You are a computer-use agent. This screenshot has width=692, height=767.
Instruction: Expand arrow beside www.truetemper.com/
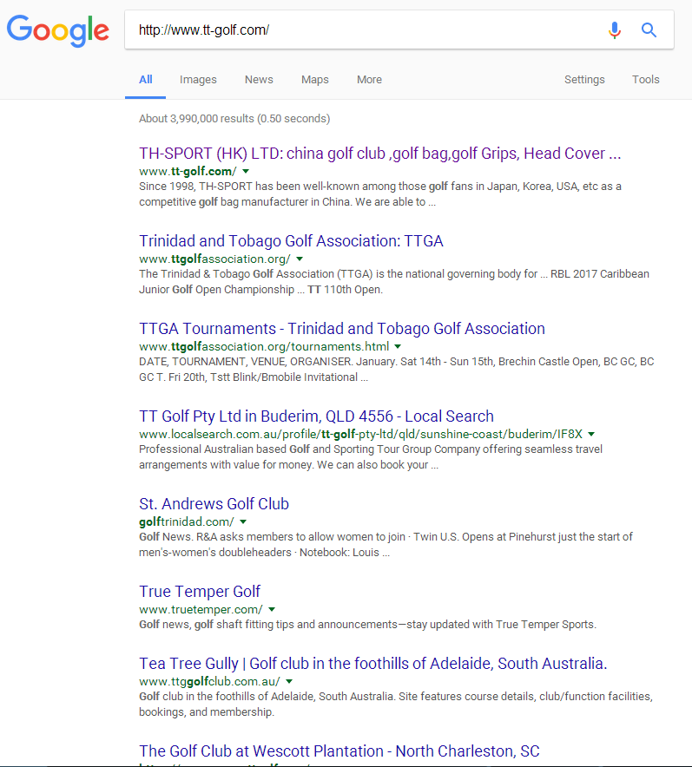pos(272,609)
